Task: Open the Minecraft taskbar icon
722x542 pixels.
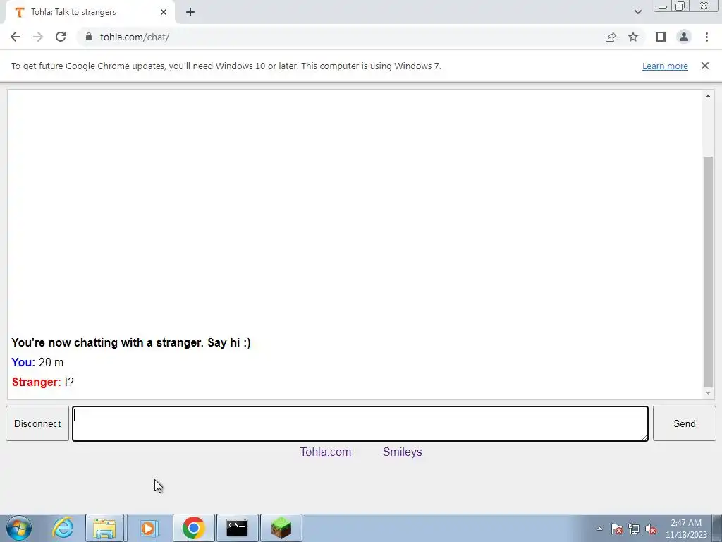Action: (x=281, y=528)
